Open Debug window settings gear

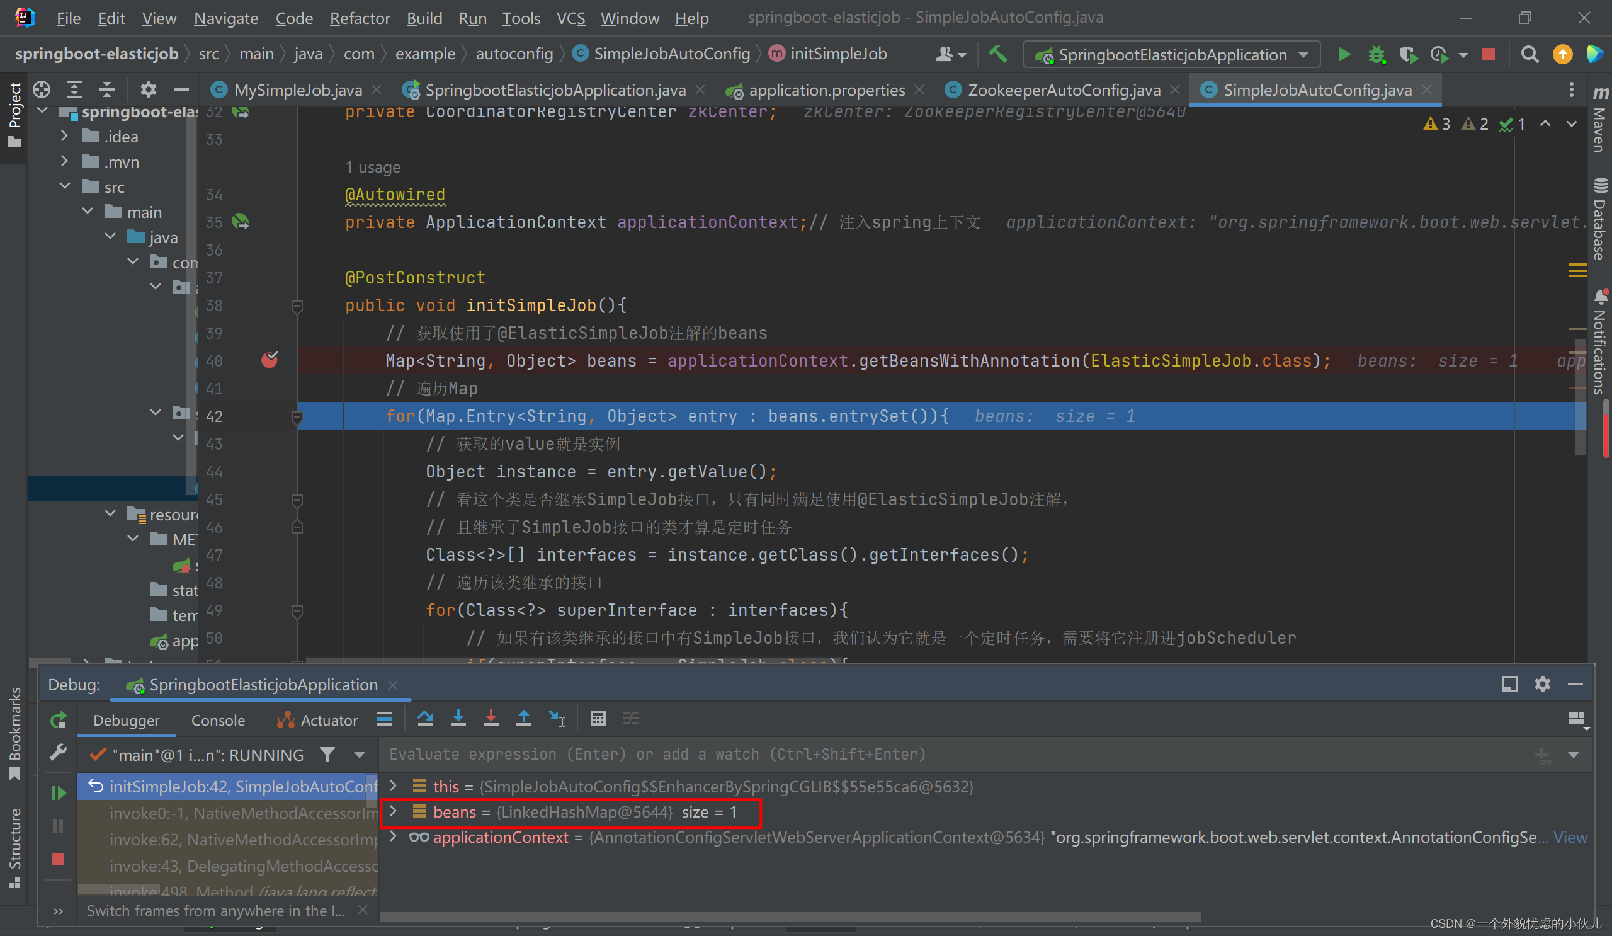pos(1542,685)
